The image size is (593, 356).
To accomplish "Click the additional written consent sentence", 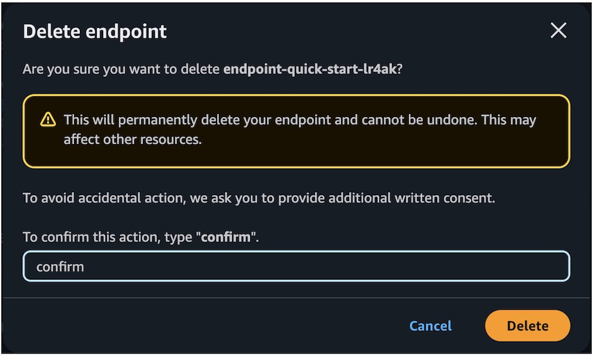I will 259,198.
